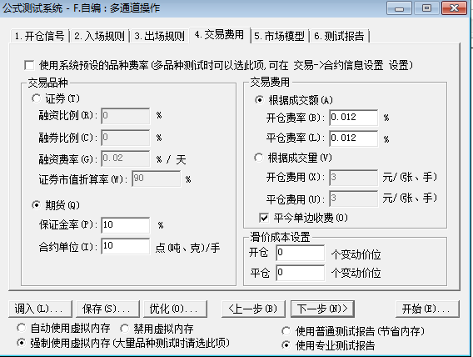
Task: Open the 5.市场模型 tab
Action: (279, 36)
